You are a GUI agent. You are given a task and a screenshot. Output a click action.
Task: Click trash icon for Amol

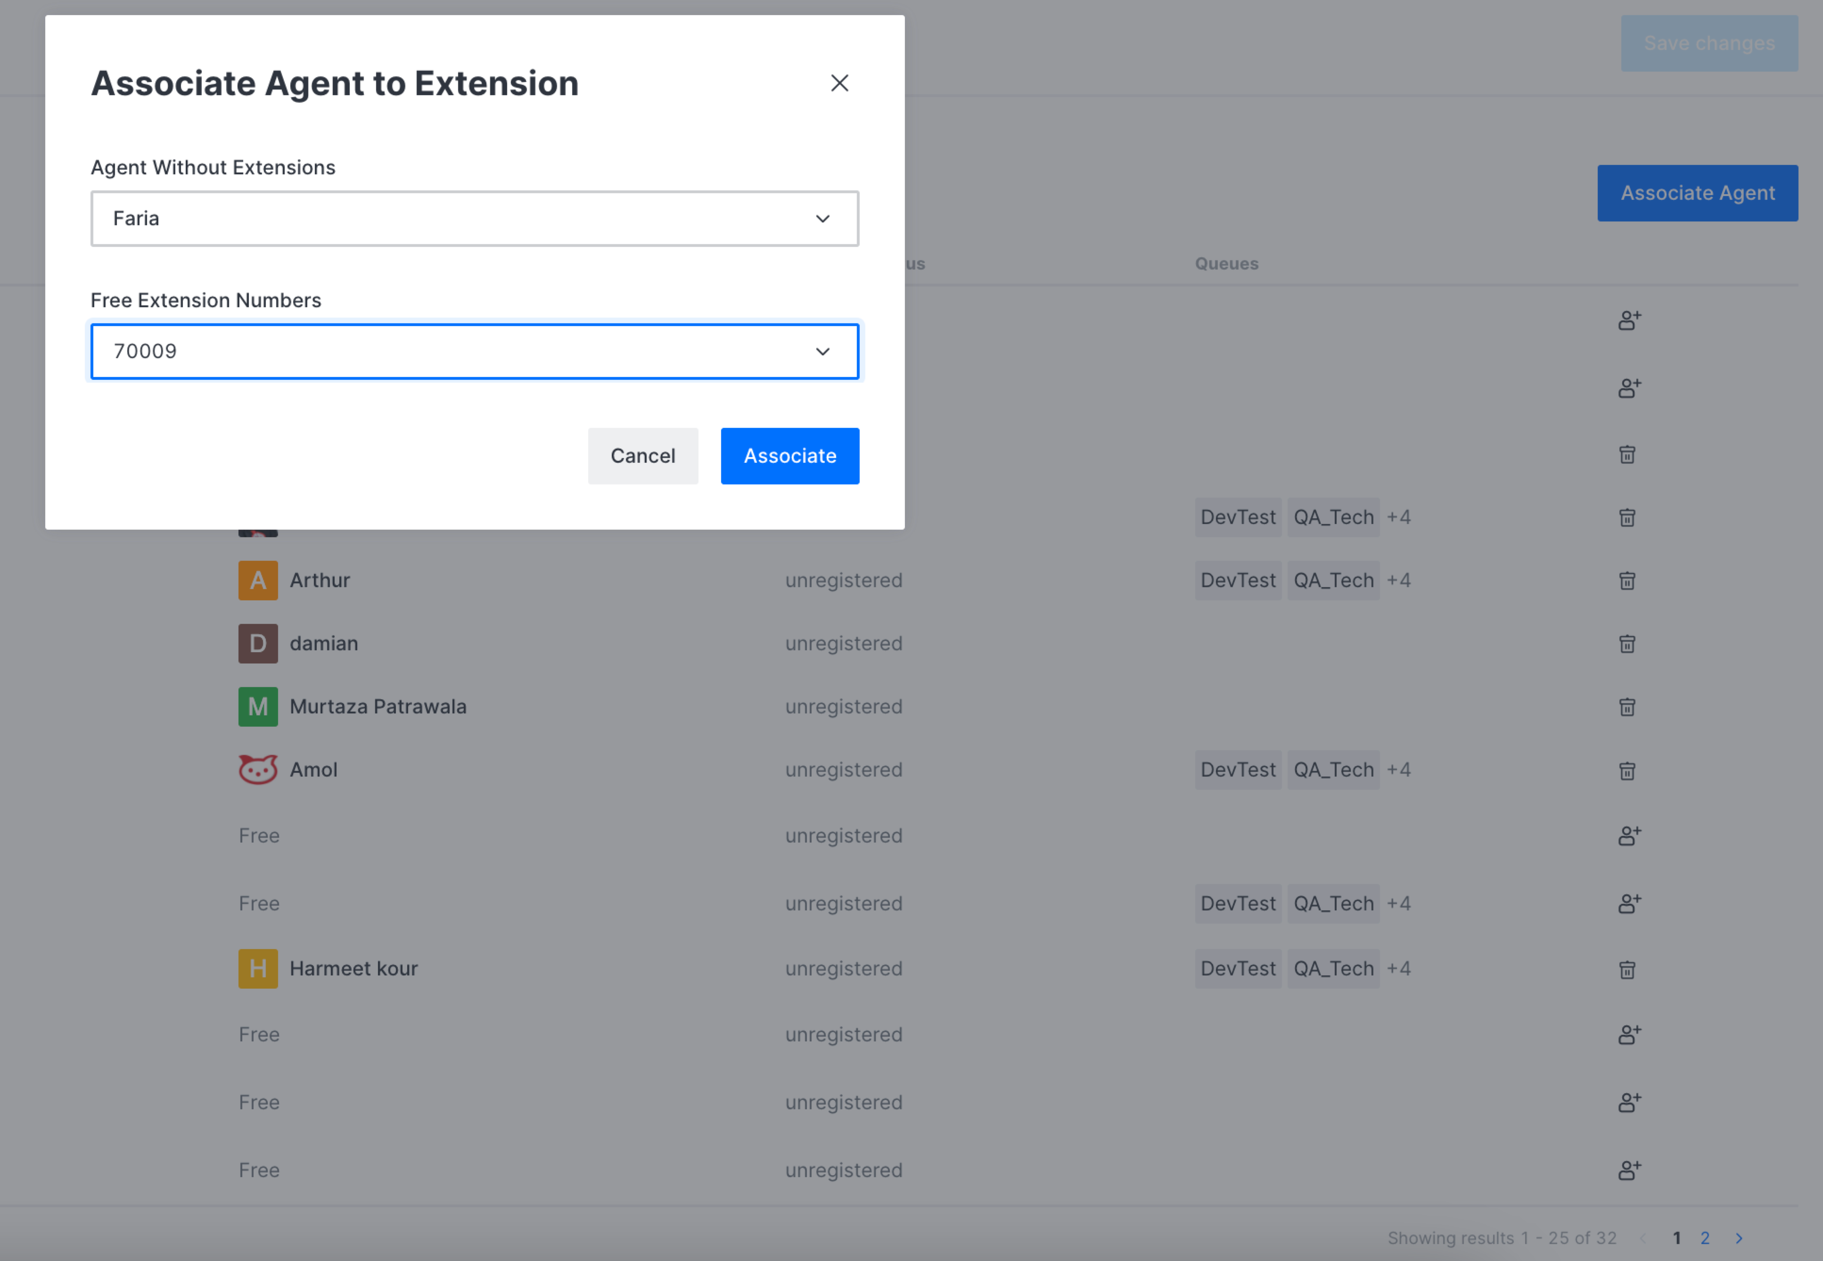[1626, 770]
